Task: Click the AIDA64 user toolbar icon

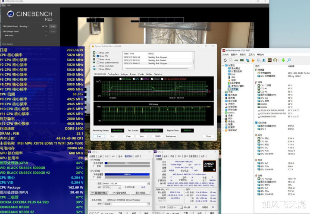Action: [264, 60]
